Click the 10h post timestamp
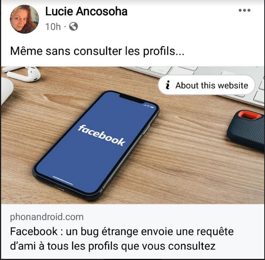 tap(53, 27)
